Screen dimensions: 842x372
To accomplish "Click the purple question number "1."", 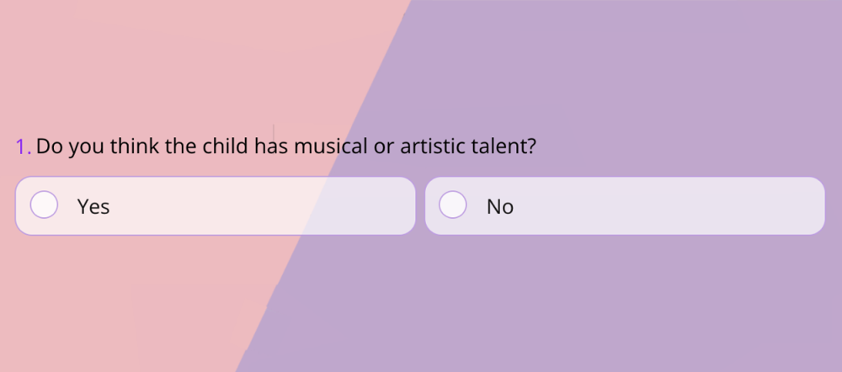I will (24, 146).
